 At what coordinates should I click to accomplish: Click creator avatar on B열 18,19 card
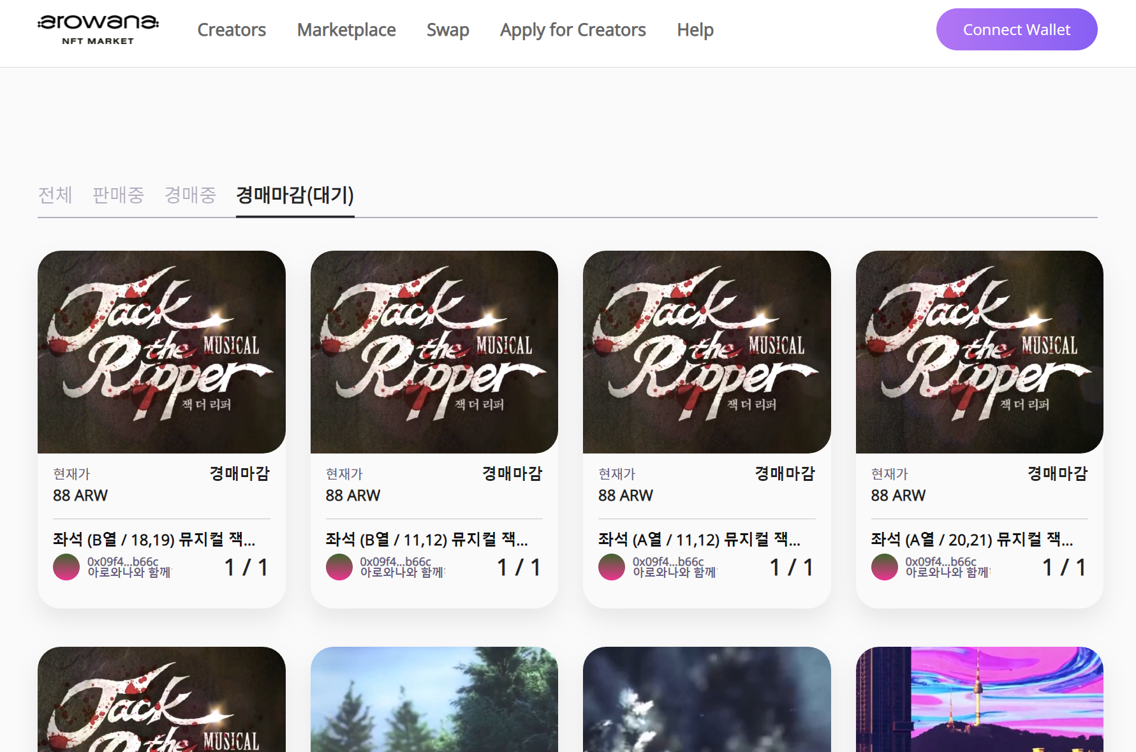pyautogui.click(x=66, y=567)
